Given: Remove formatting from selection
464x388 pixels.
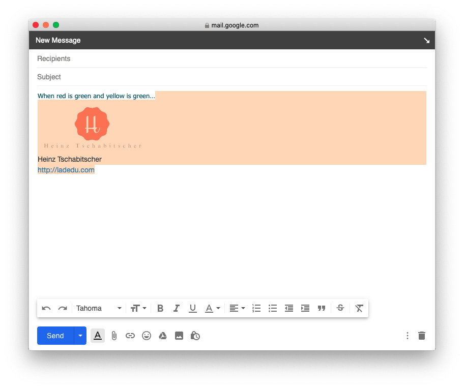Looking at the screenshot, I should 359,309.
